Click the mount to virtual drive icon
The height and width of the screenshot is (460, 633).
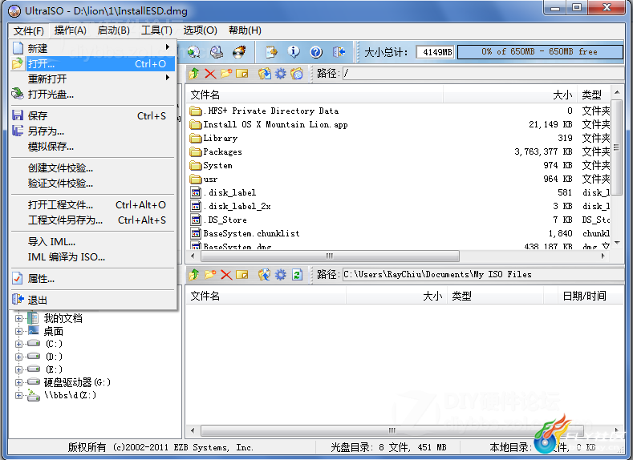coord(217,52)
